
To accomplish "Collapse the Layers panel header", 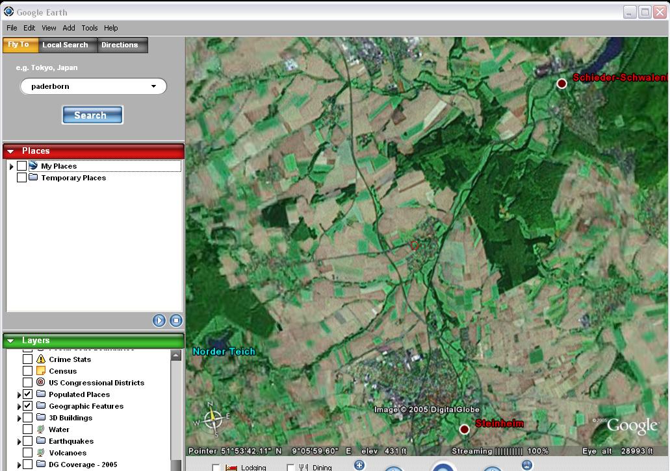I will (x=94, y=341).
